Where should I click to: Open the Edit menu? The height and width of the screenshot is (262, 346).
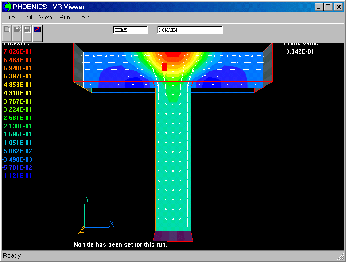point(27,18)
